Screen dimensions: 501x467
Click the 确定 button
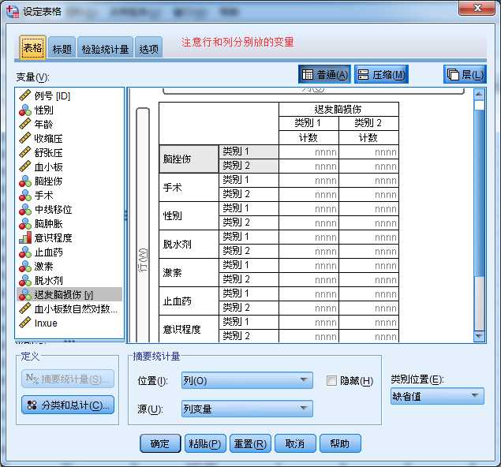[160, 443]
